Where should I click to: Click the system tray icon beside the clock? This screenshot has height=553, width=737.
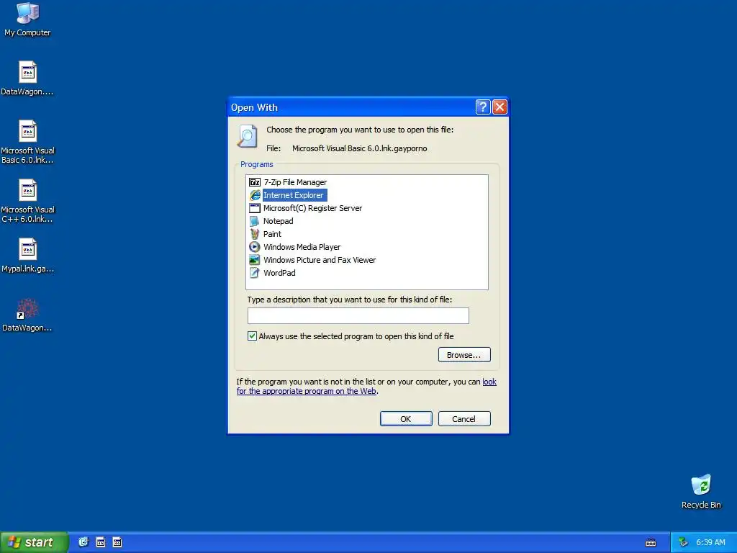tap(684, 542)
